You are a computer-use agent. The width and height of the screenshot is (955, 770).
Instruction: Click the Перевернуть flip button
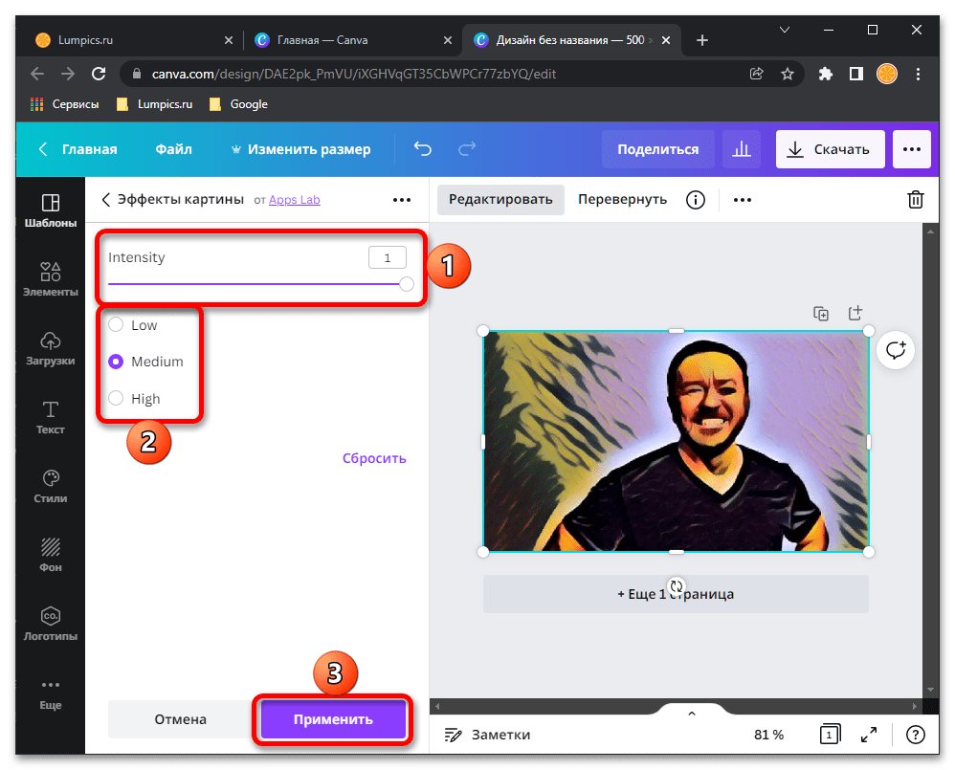[622, 200]
